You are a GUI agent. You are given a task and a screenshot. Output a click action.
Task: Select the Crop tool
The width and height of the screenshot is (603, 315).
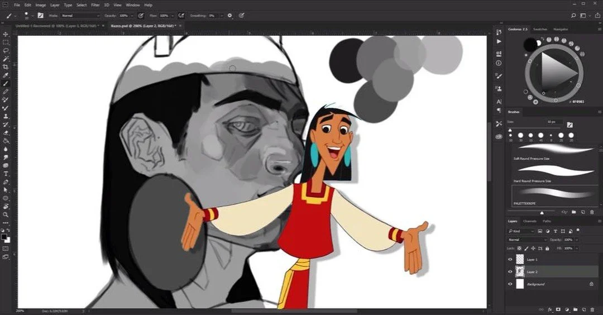[x=6, y=67]
